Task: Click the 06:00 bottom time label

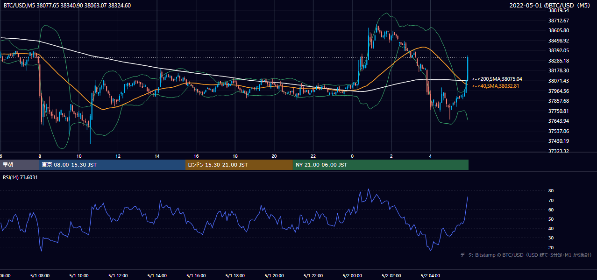Action: tap(4, 275)
